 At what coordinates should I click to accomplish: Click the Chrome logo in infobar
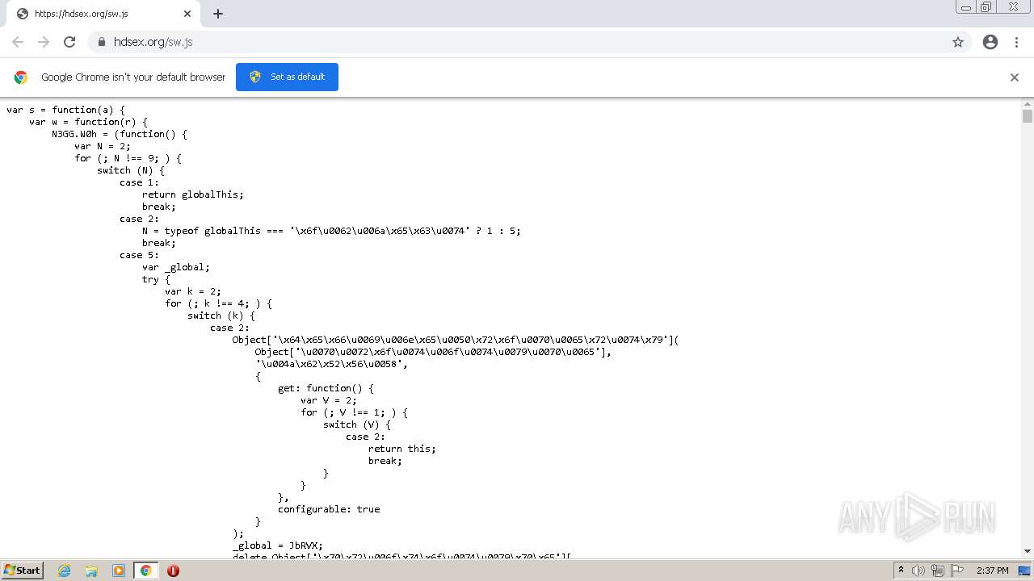21,77
